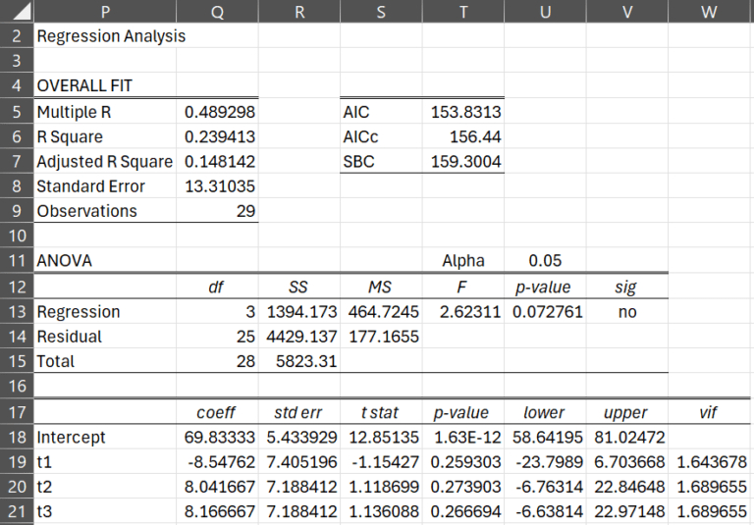Click the Alpha value 0.05 cell
754x525 pixels.
[545, 260]
